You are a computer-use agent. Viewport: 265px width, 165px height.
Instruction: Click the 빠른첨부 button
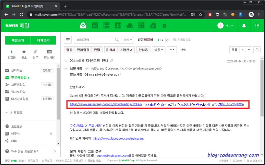click(x=48, y=99)
